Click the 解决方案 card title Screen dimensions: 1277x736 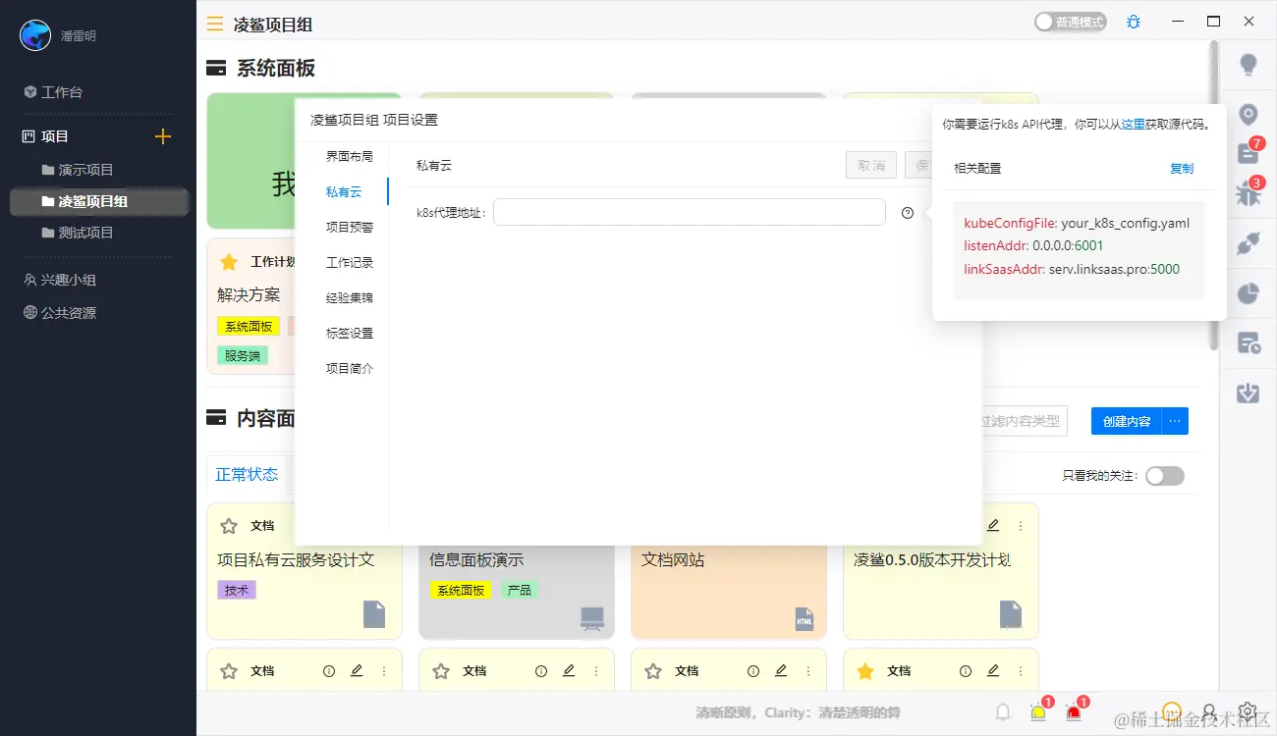pyautogui.click(x=249, y=294)
